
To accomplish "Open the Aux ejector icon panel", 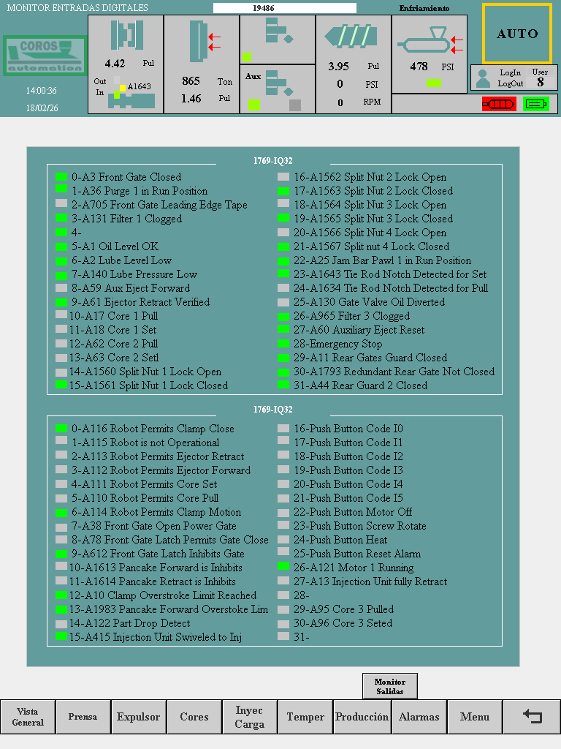I will pyautogui.click(x=278, y=89).
